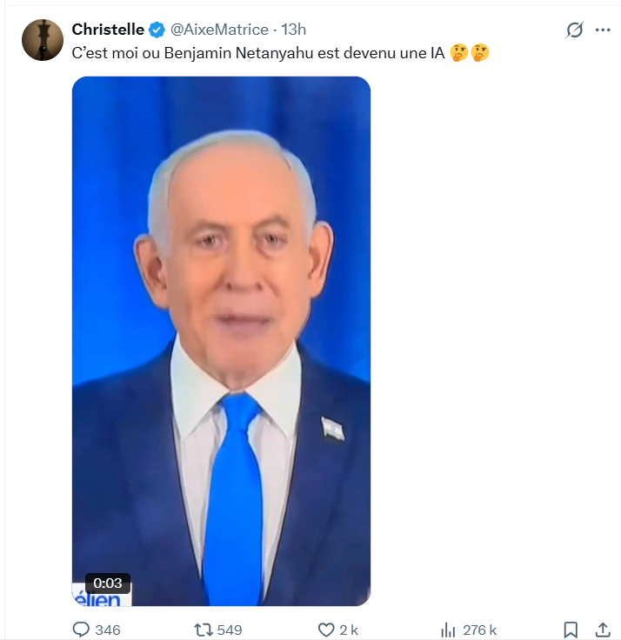Click the 346 replies count

pyautogui.click(x=108, y=630)
